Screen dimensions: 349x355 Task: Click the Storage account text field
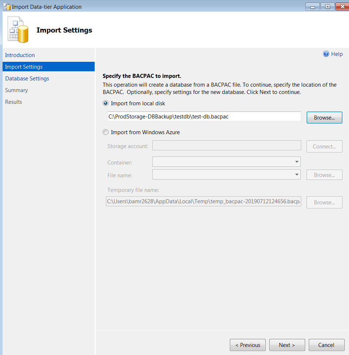tap(226, 146)
